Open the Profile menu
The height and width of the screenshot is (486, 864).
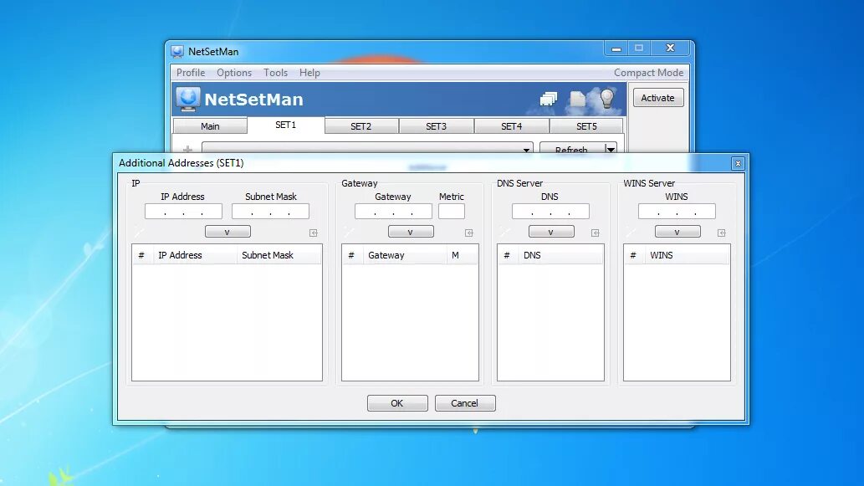point(191,73)
